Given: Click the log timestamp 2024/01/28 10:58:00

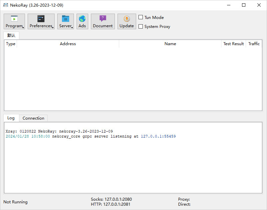Looking at the screenshot, I should click(28, 136).
